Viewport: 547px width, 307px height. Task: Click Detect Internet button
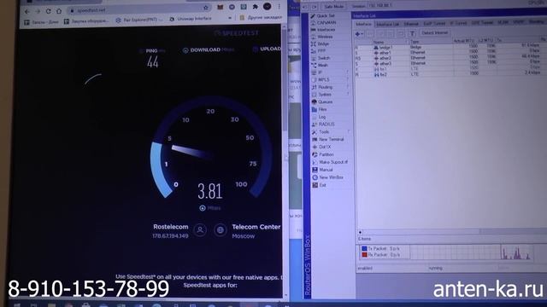click(435, 32)
